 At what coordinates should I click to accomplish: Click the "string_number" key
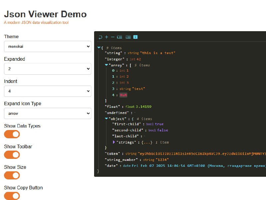(x=121, y=160)
